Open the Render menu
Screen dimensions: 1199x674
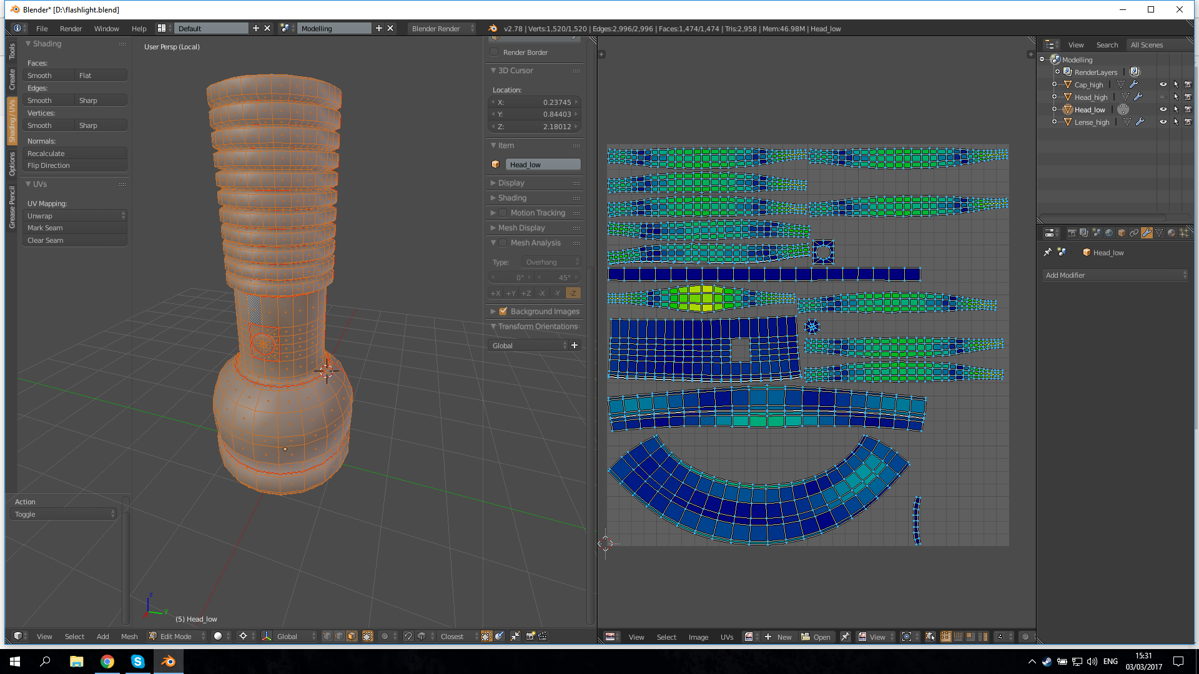tap(71, 29)
